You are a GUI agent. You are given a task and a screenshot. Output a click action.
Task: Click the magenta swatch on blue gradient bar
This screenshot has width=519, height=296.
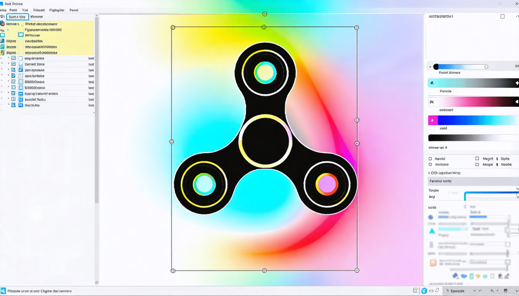click(x=432, y=121)
